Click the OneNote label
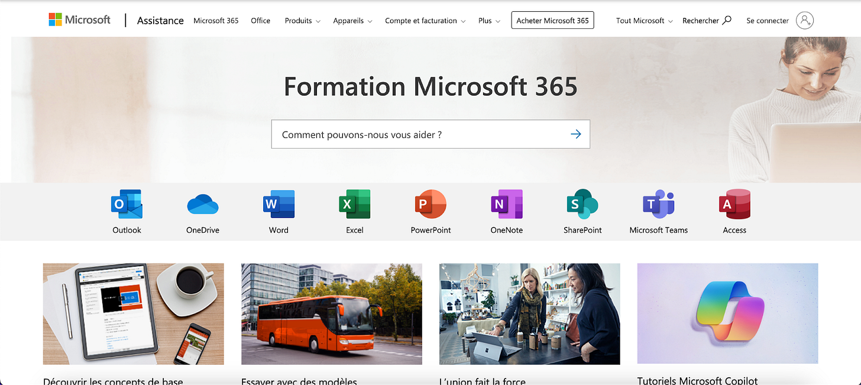 click(x=507, y=230)
